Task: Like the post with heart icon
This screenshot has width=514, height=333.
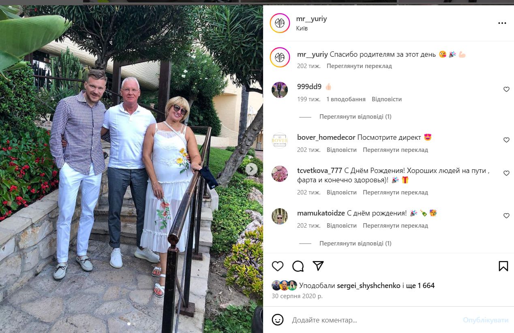Action: 278,266
